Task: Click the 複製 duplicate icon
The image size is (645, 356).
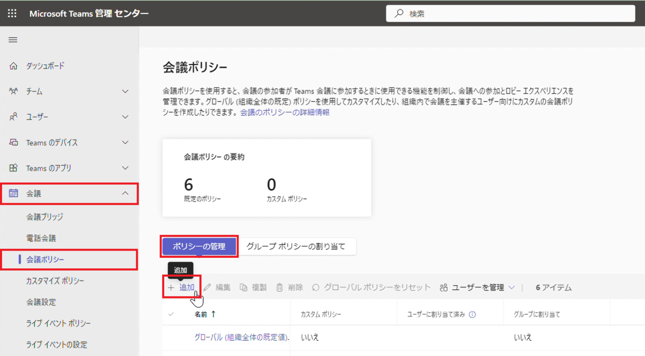Action: click(x=243, y=287)
